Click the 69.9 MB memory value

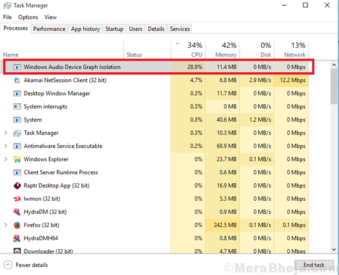(x=227, y=146)
